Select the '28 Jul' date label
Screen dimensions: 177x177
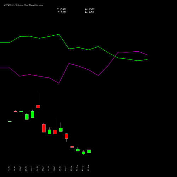[48, 169]
